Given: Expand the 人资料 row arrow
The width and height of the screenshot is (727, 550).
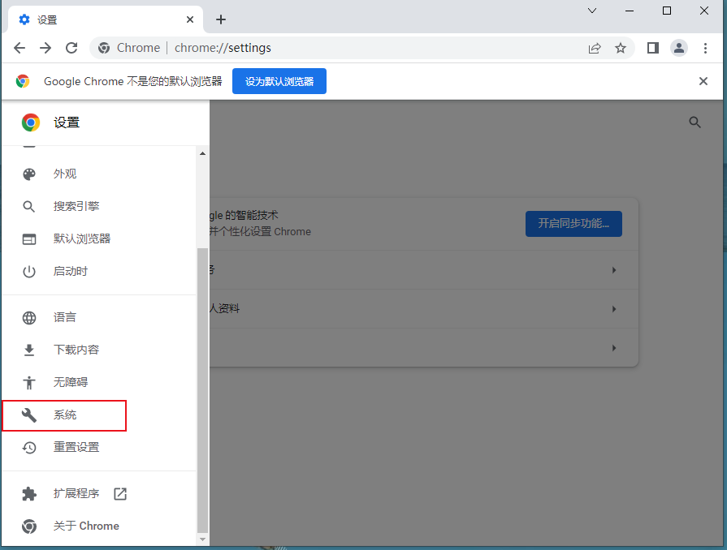Looking at the screenshot, I should (x=614, y=309).
